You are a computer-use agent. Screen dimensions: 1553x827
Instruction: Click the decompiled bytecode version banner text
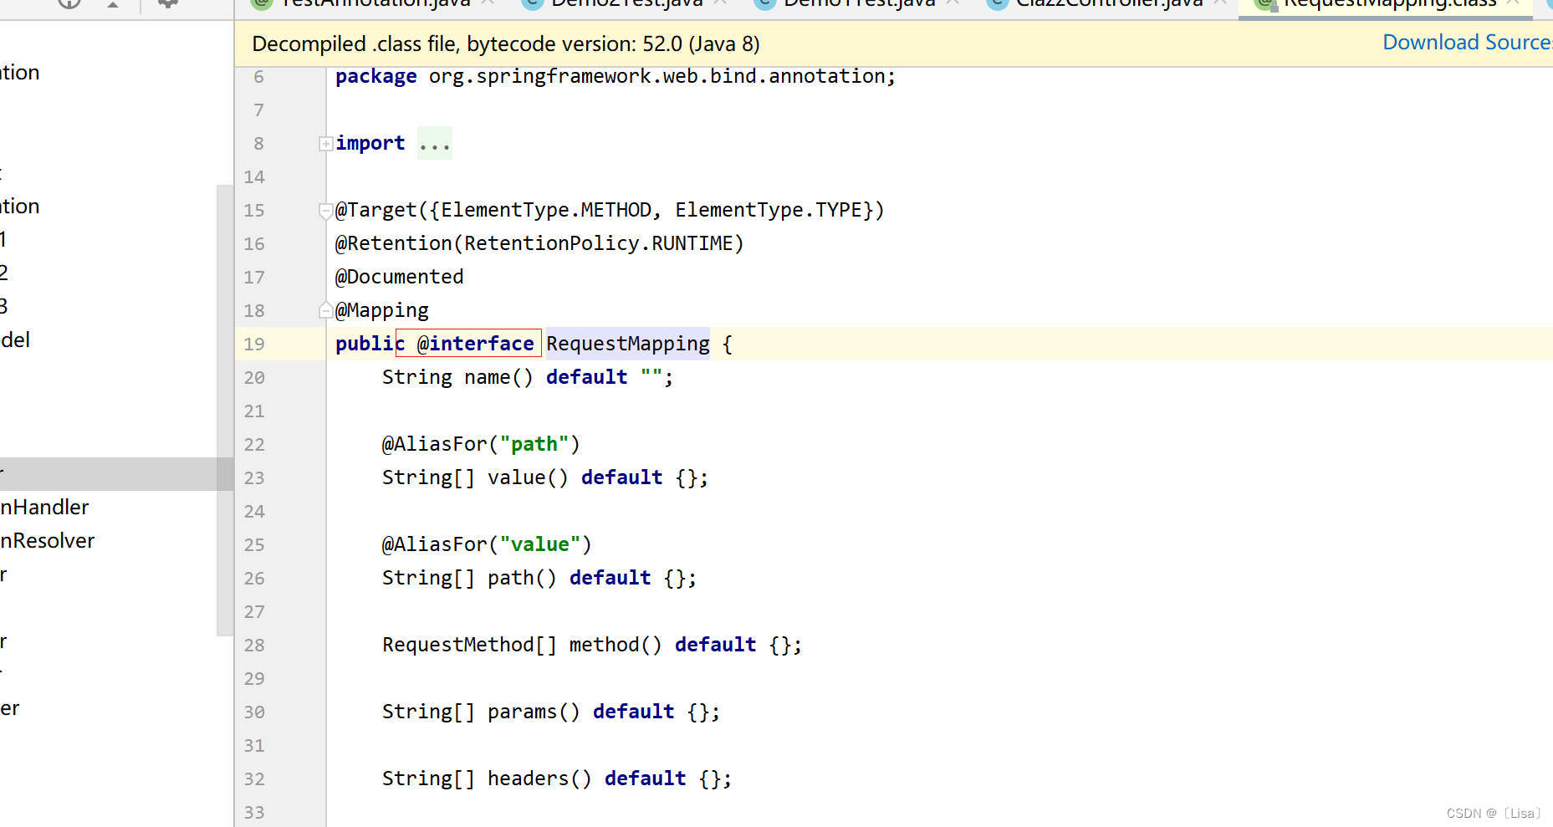point(505,43)
